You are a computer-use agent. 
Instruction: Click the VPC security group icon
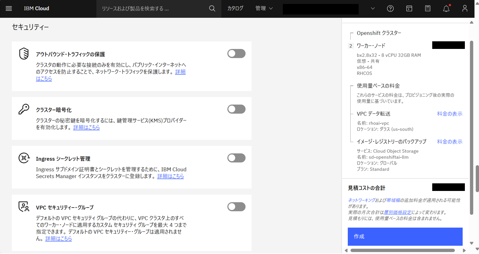coord(24,207)
